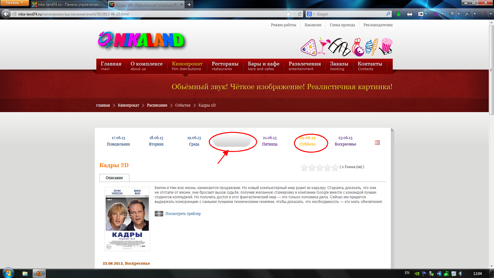This screenshot has height=278, width=494.
Task: Click the film strip icon
Action: (339, 47)
